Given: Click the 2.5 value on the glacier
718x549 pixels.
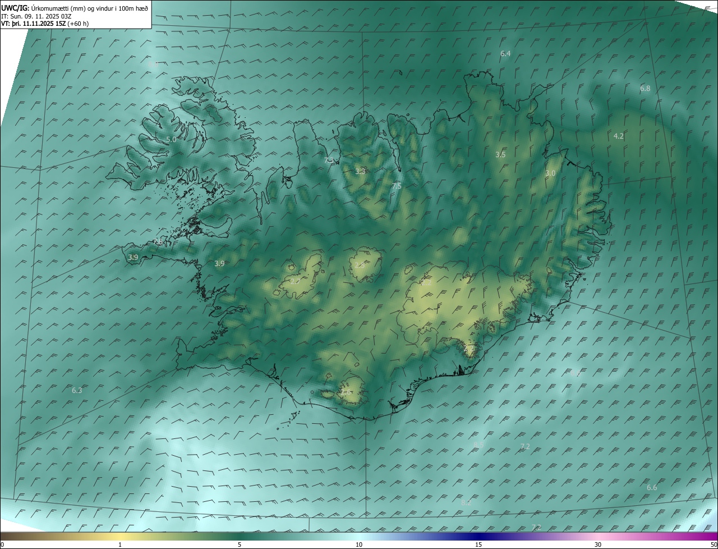Looking at the screenshot, I should 360,265.
